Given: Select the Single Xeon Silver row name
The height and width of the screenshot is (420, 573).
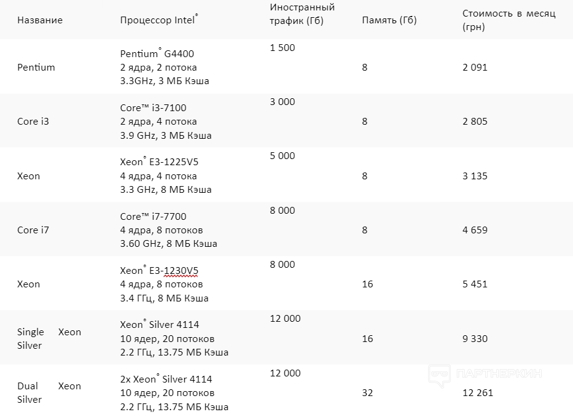Looking at the screenshot, I should point(49,338).
